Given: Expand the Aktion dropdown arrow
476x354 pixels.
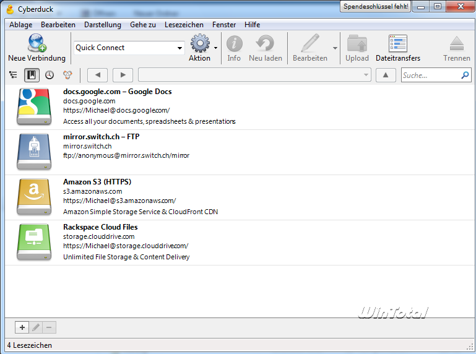Looking at the screenshot, I should pos(215,48).
